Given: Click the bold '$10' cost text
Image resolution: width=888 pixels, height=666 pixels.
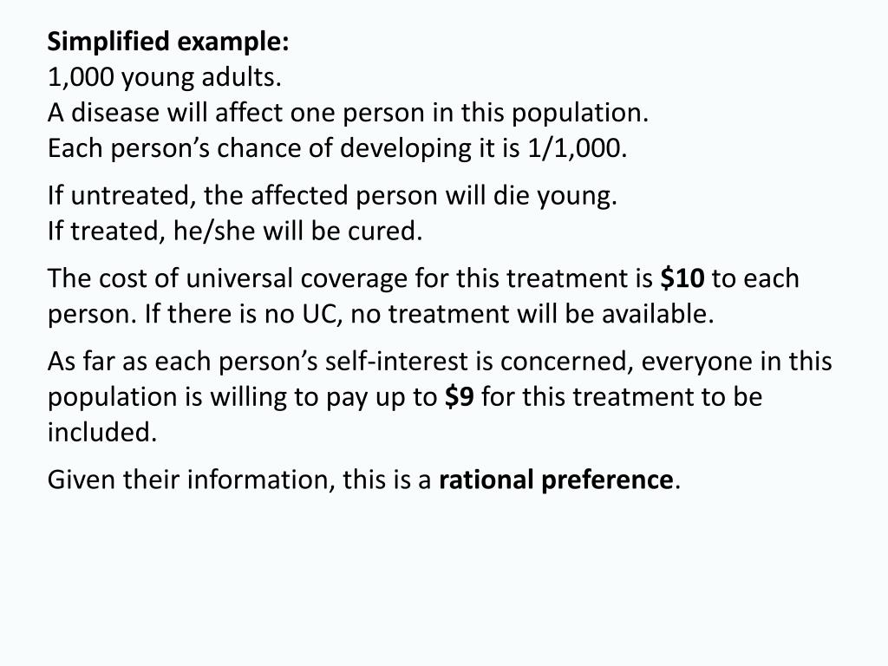Looking at the screenshot, I should (x=682, y=278).
